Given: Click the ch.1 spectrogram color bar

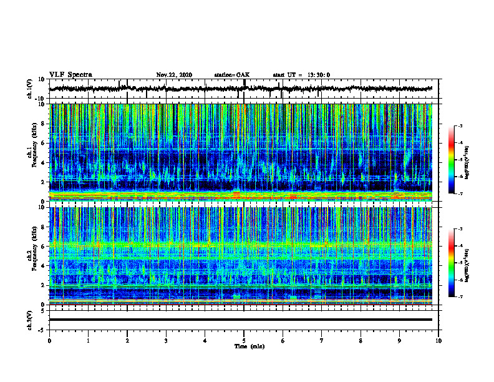Looking at the screenshot, I should coord(451,160).
